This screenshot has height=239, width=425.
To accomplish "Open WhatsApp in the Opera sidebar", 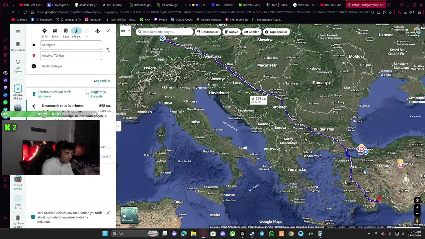I will [5, 102].
